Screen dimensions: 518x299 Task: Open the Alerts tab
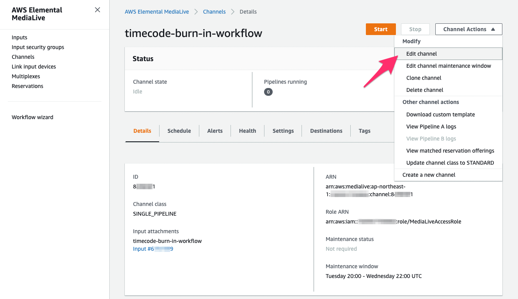[215, 131]
